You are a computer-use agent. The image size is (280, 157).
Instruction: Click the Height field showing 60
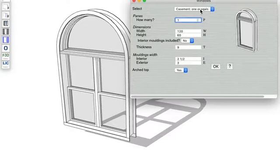click(188, 35)
